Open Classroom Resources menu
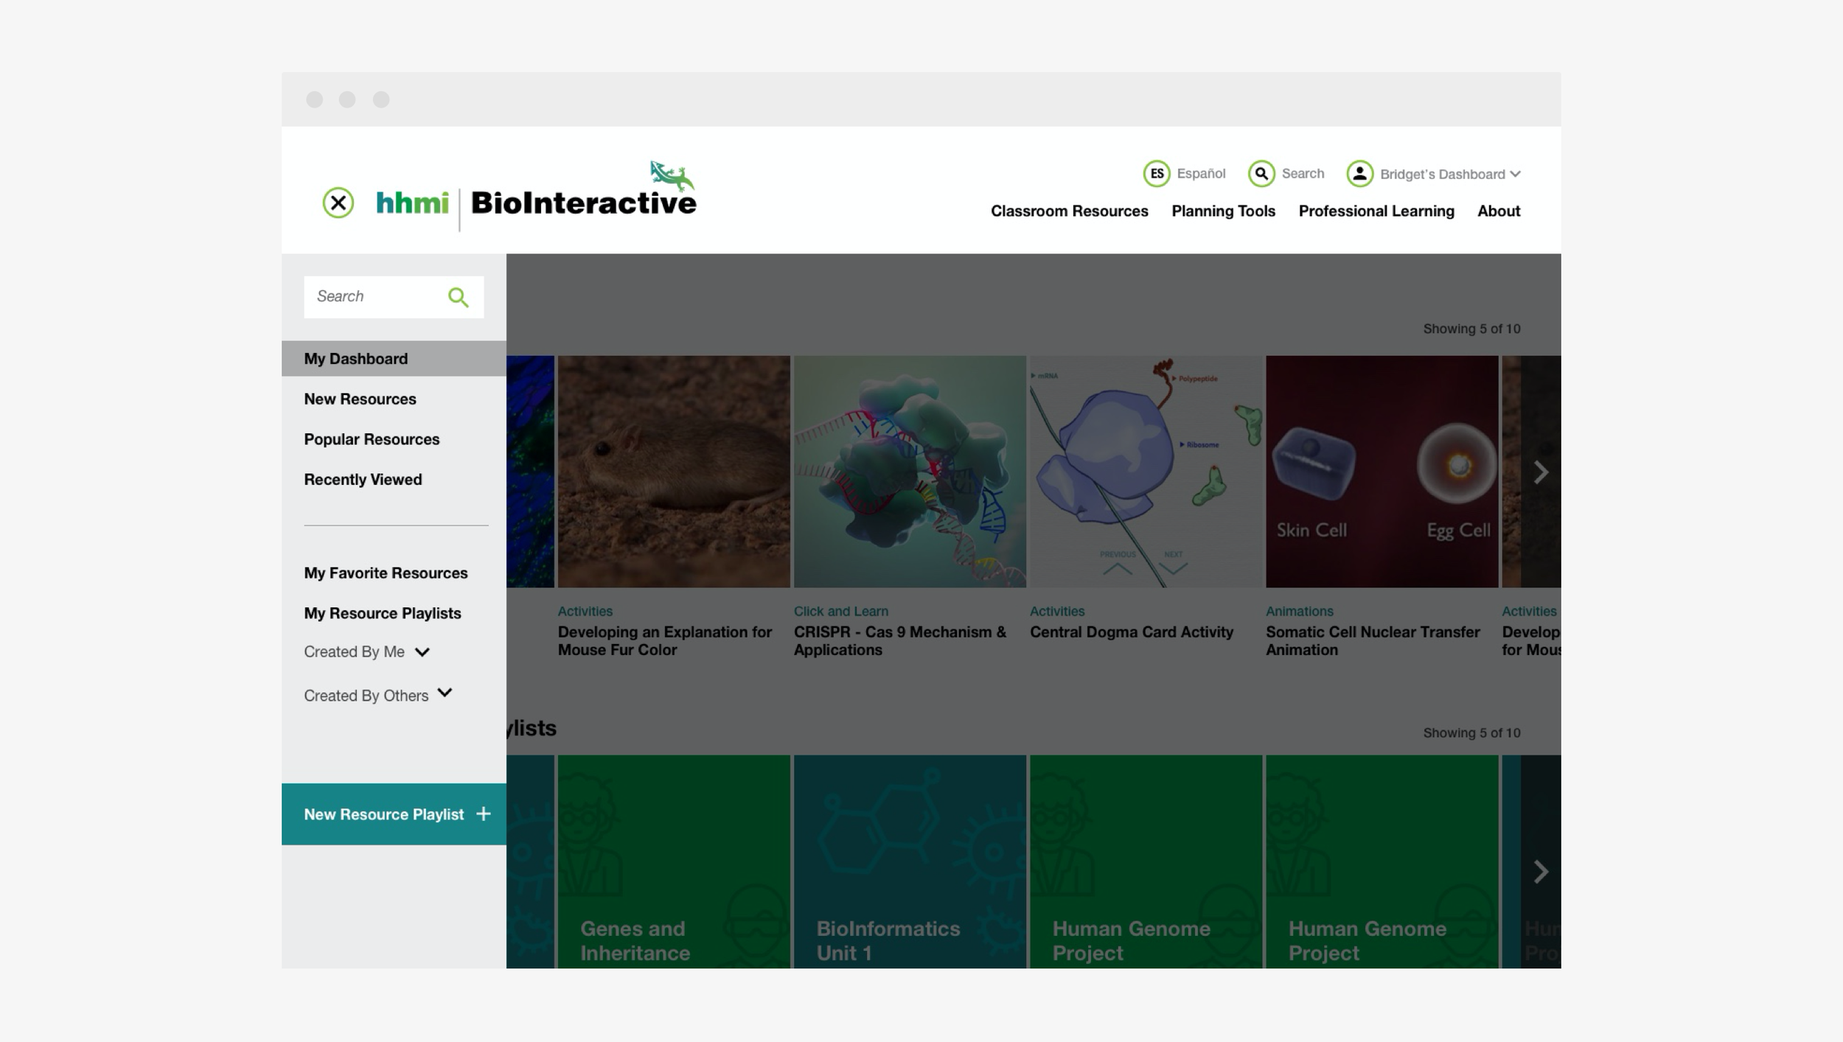This screenshot has width=1843, height=1042. [1069, 211]
